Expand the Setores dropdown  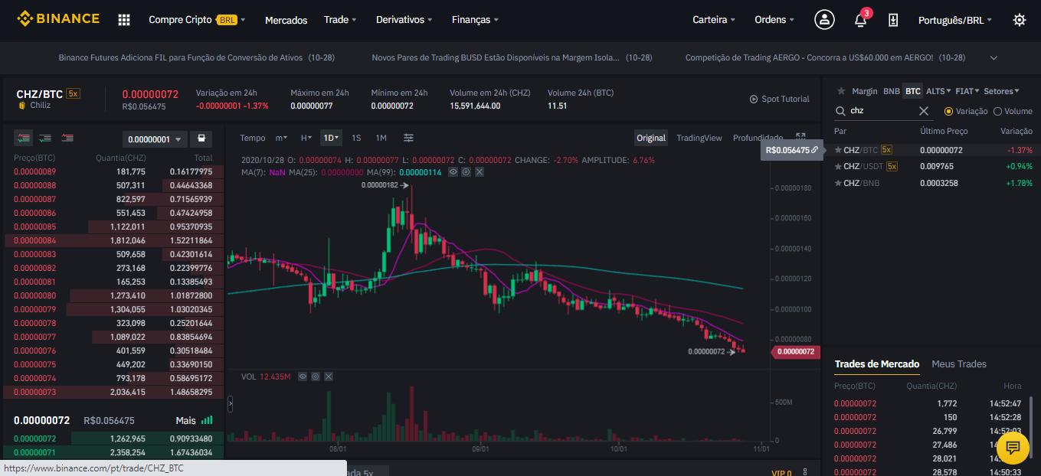coord(1002,91)
